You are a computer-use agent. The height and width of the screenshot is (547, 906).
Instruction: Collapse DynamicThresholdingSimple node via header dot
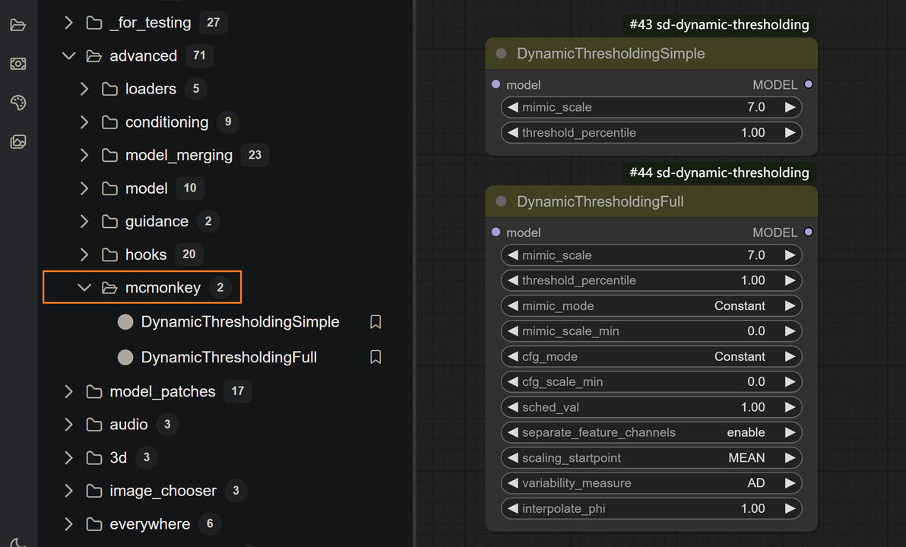point(501,53)
